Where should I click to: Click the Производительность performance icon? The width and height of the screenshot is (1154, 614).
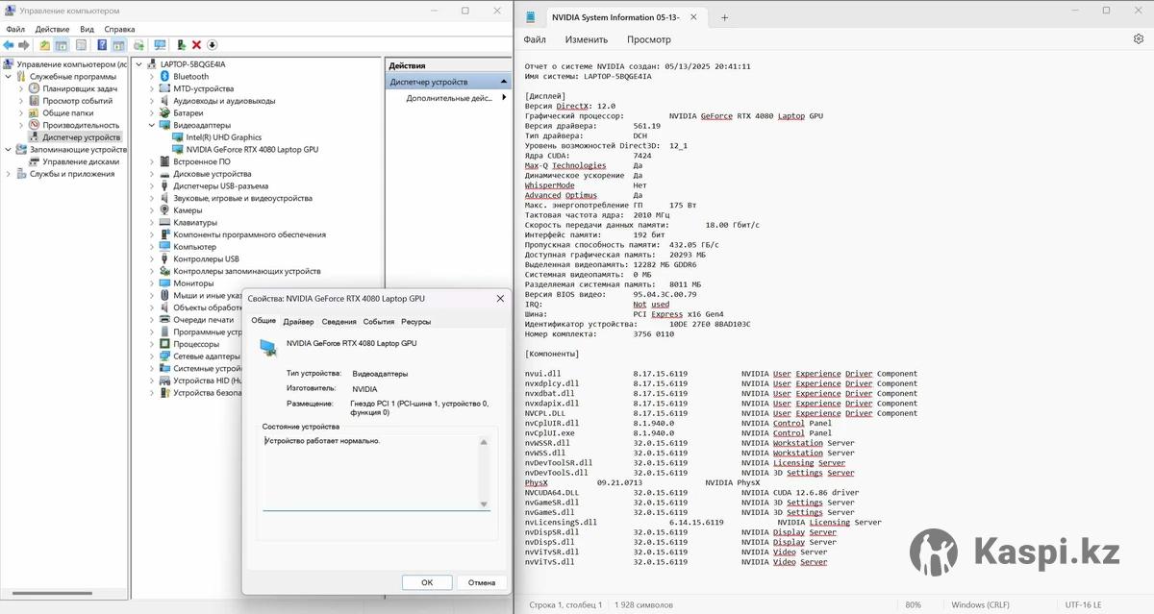tap(34, 125)
